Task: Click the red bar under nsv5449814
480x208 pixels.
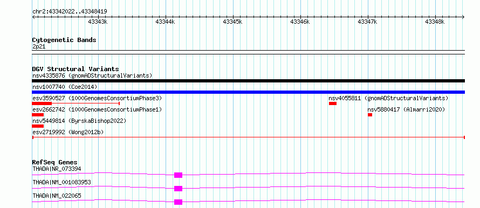Action: click(x=38, y=126)
